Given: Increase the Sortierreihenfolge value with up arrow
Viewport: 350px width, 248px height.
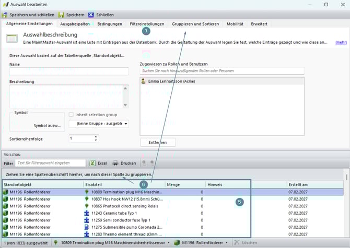Looking at the screenshot, I should coord(96,137).
